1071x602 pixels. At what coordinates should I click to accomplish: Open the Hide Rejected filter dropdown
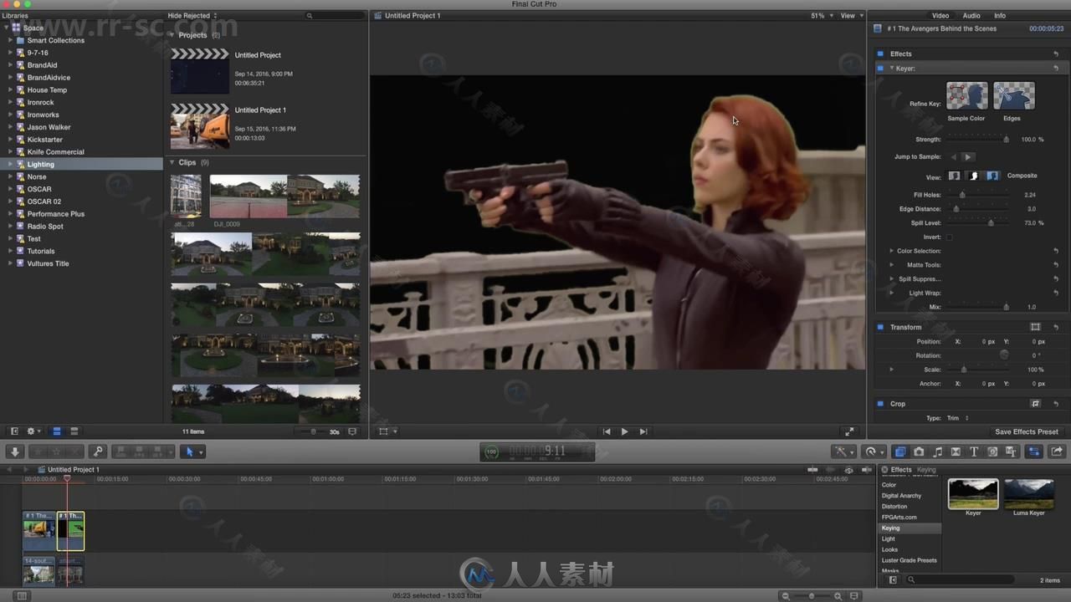click(192, 16)
